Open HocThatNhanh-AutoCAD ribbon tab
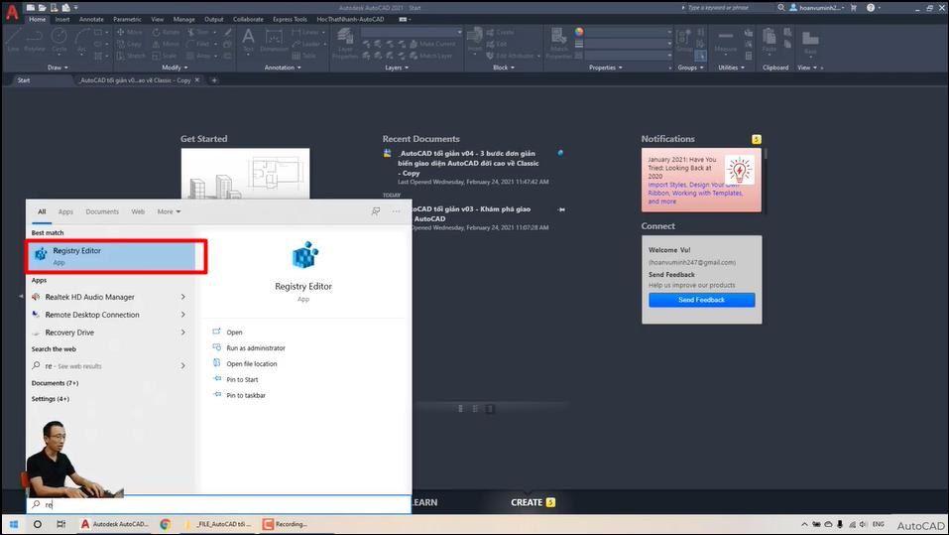The width and height of the screenshot is (949, 535). point(350,20)
